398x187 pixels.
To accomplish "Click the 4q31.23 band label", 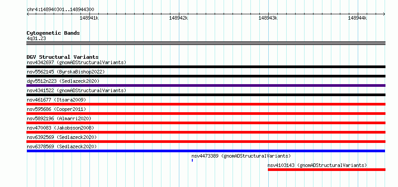I will 36,38.
